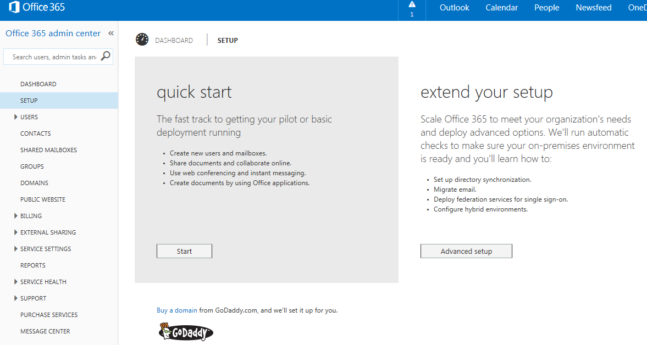This screenshot has height=345, width=647.
Task: Click 'Create new users and mailboxes.' bullet
Action: point(218,153)
